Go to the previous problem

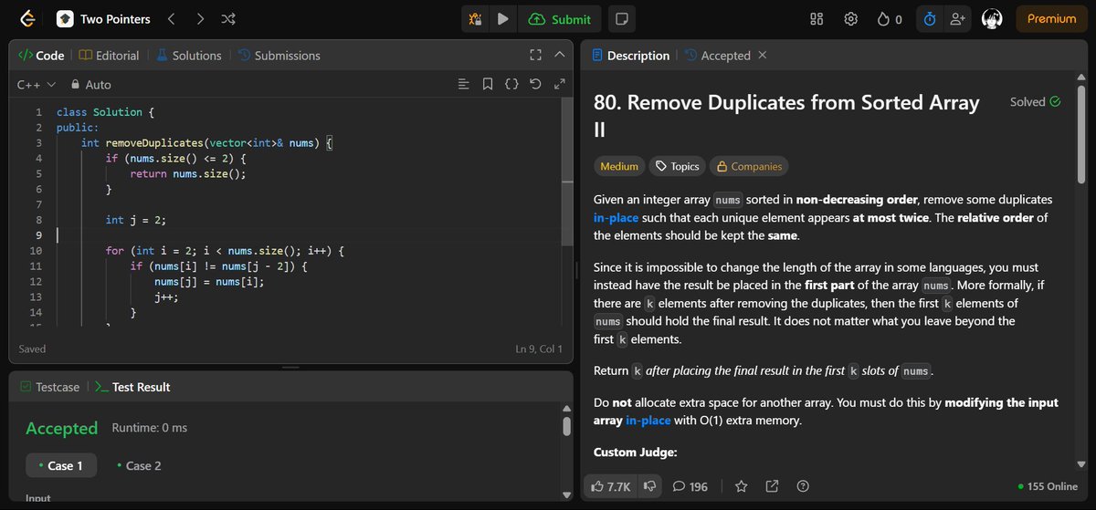(x=172, y=18)
